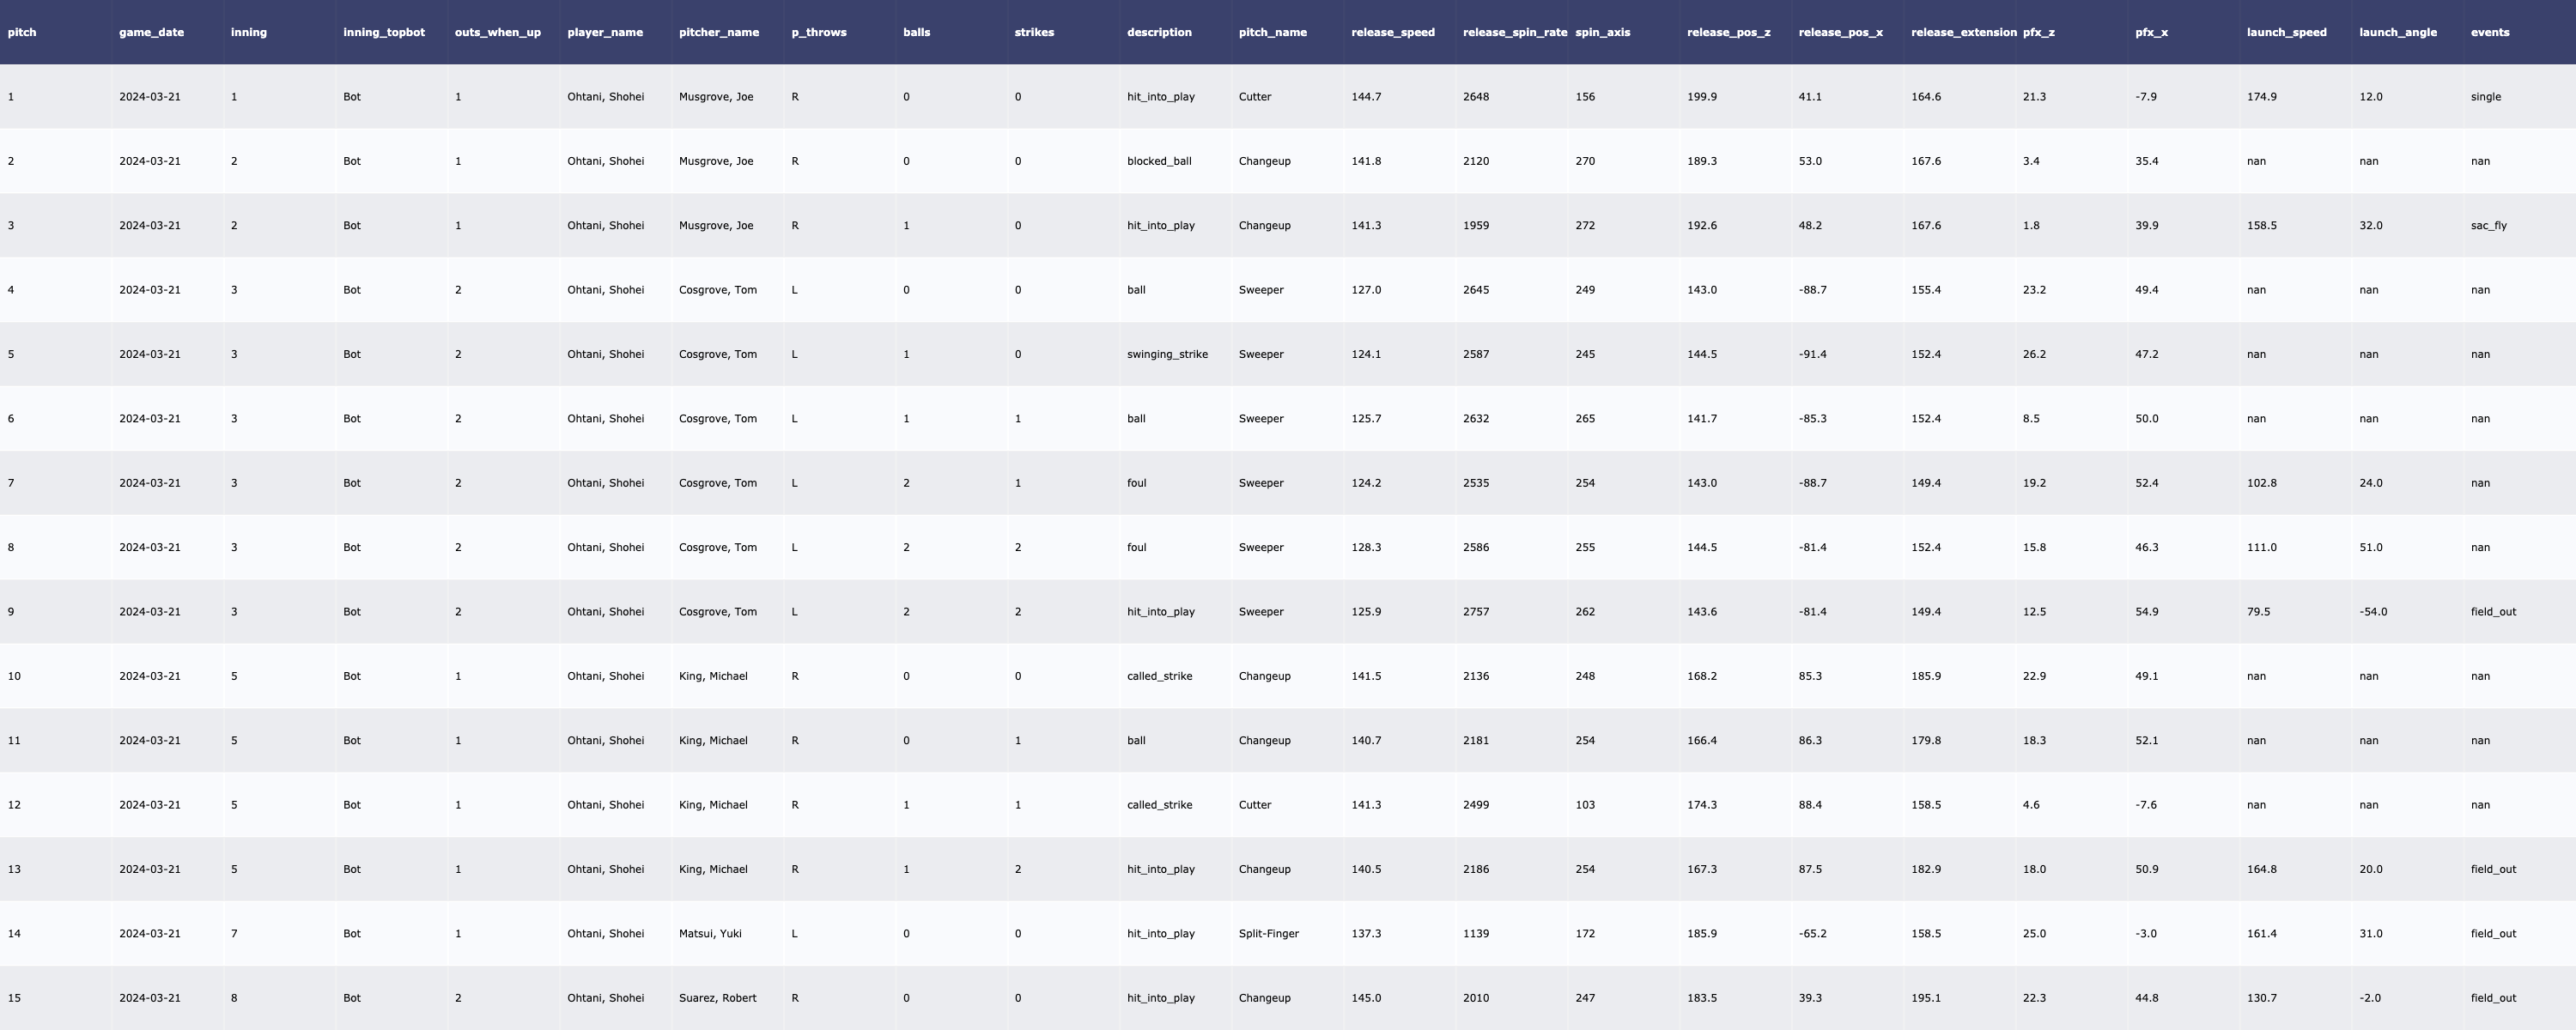This screenshot has height=1030, width=2576.
Task: Click the spin_axis column header
Action: coord(1602,32)
